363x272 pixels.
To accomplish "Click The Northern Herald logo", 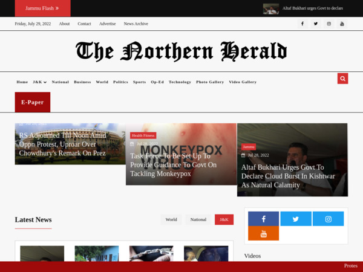I will click(x=181, y=51).
